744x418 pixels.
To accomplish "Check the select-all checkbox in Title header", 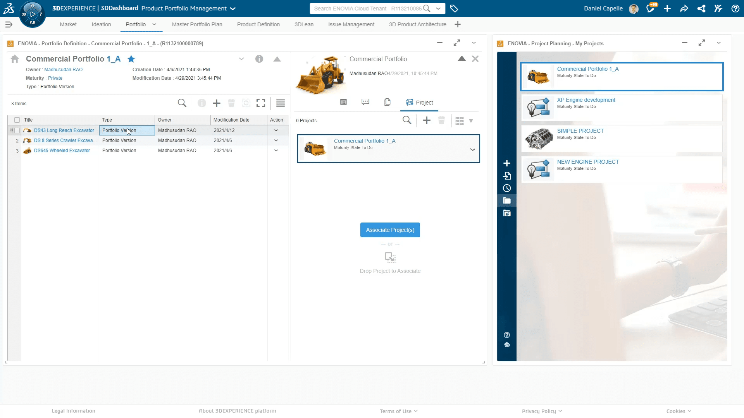I will 17,120.
